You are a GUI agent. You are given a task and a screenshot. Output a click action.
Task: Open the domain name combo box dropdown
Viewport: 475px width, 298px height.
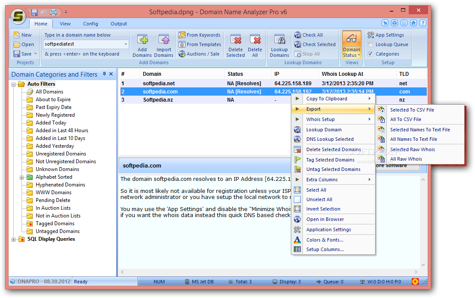point(126,44)
